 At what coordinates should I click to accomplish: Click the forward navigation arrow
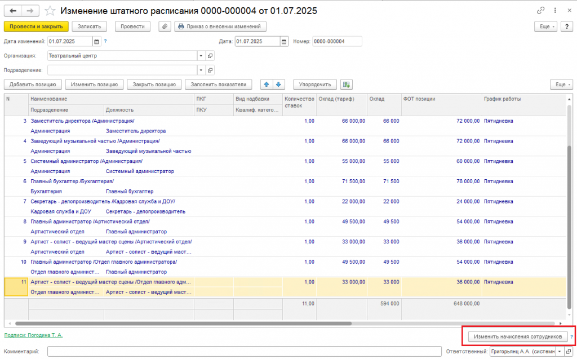[30, 11]
